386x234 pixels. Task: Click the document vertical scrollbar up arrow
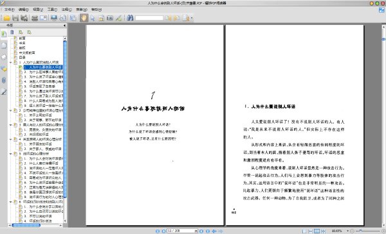383,27
